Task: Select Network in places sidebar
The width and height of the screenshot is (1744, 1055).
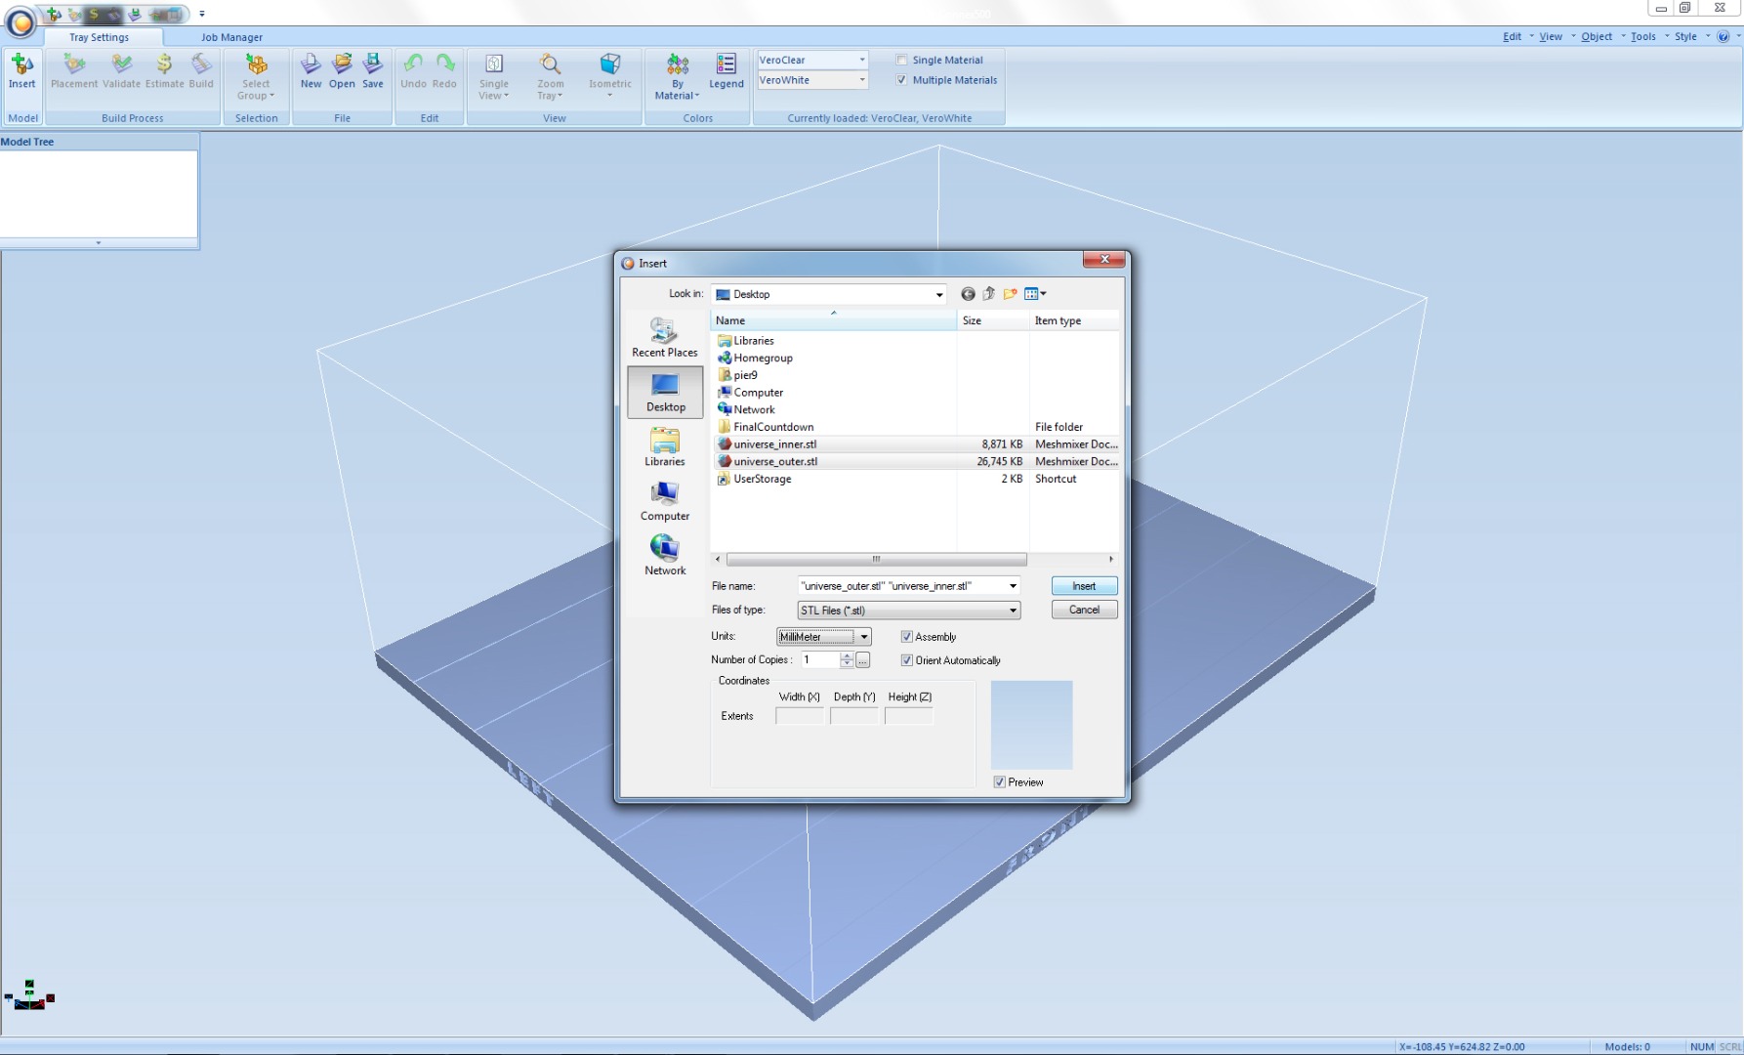Action: (665, 556)
